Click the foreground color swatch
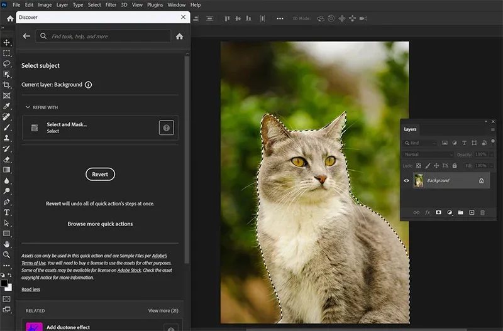 4,283
